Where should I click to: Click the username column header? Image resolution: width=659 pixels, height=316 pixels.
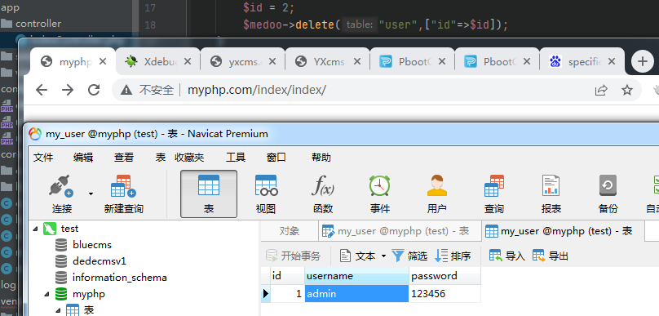pyautogui.click(x=356, y=276)
